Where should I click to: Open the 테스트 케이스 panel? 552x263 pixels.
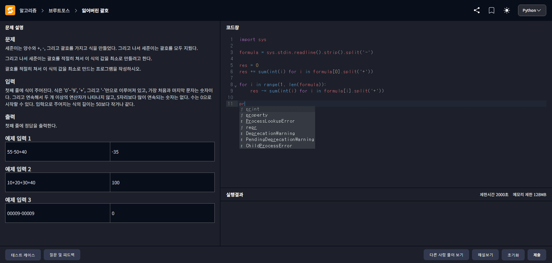pos(23,255)
